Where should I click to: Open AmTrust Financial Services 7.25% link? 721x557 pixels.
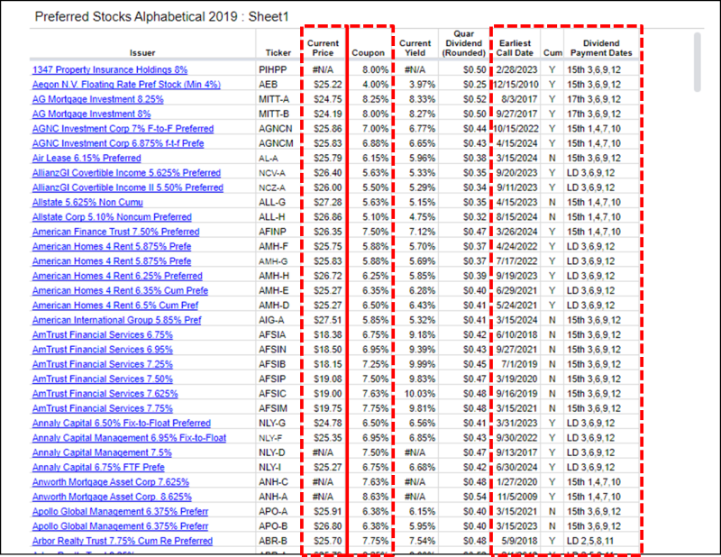coord(103,364)
